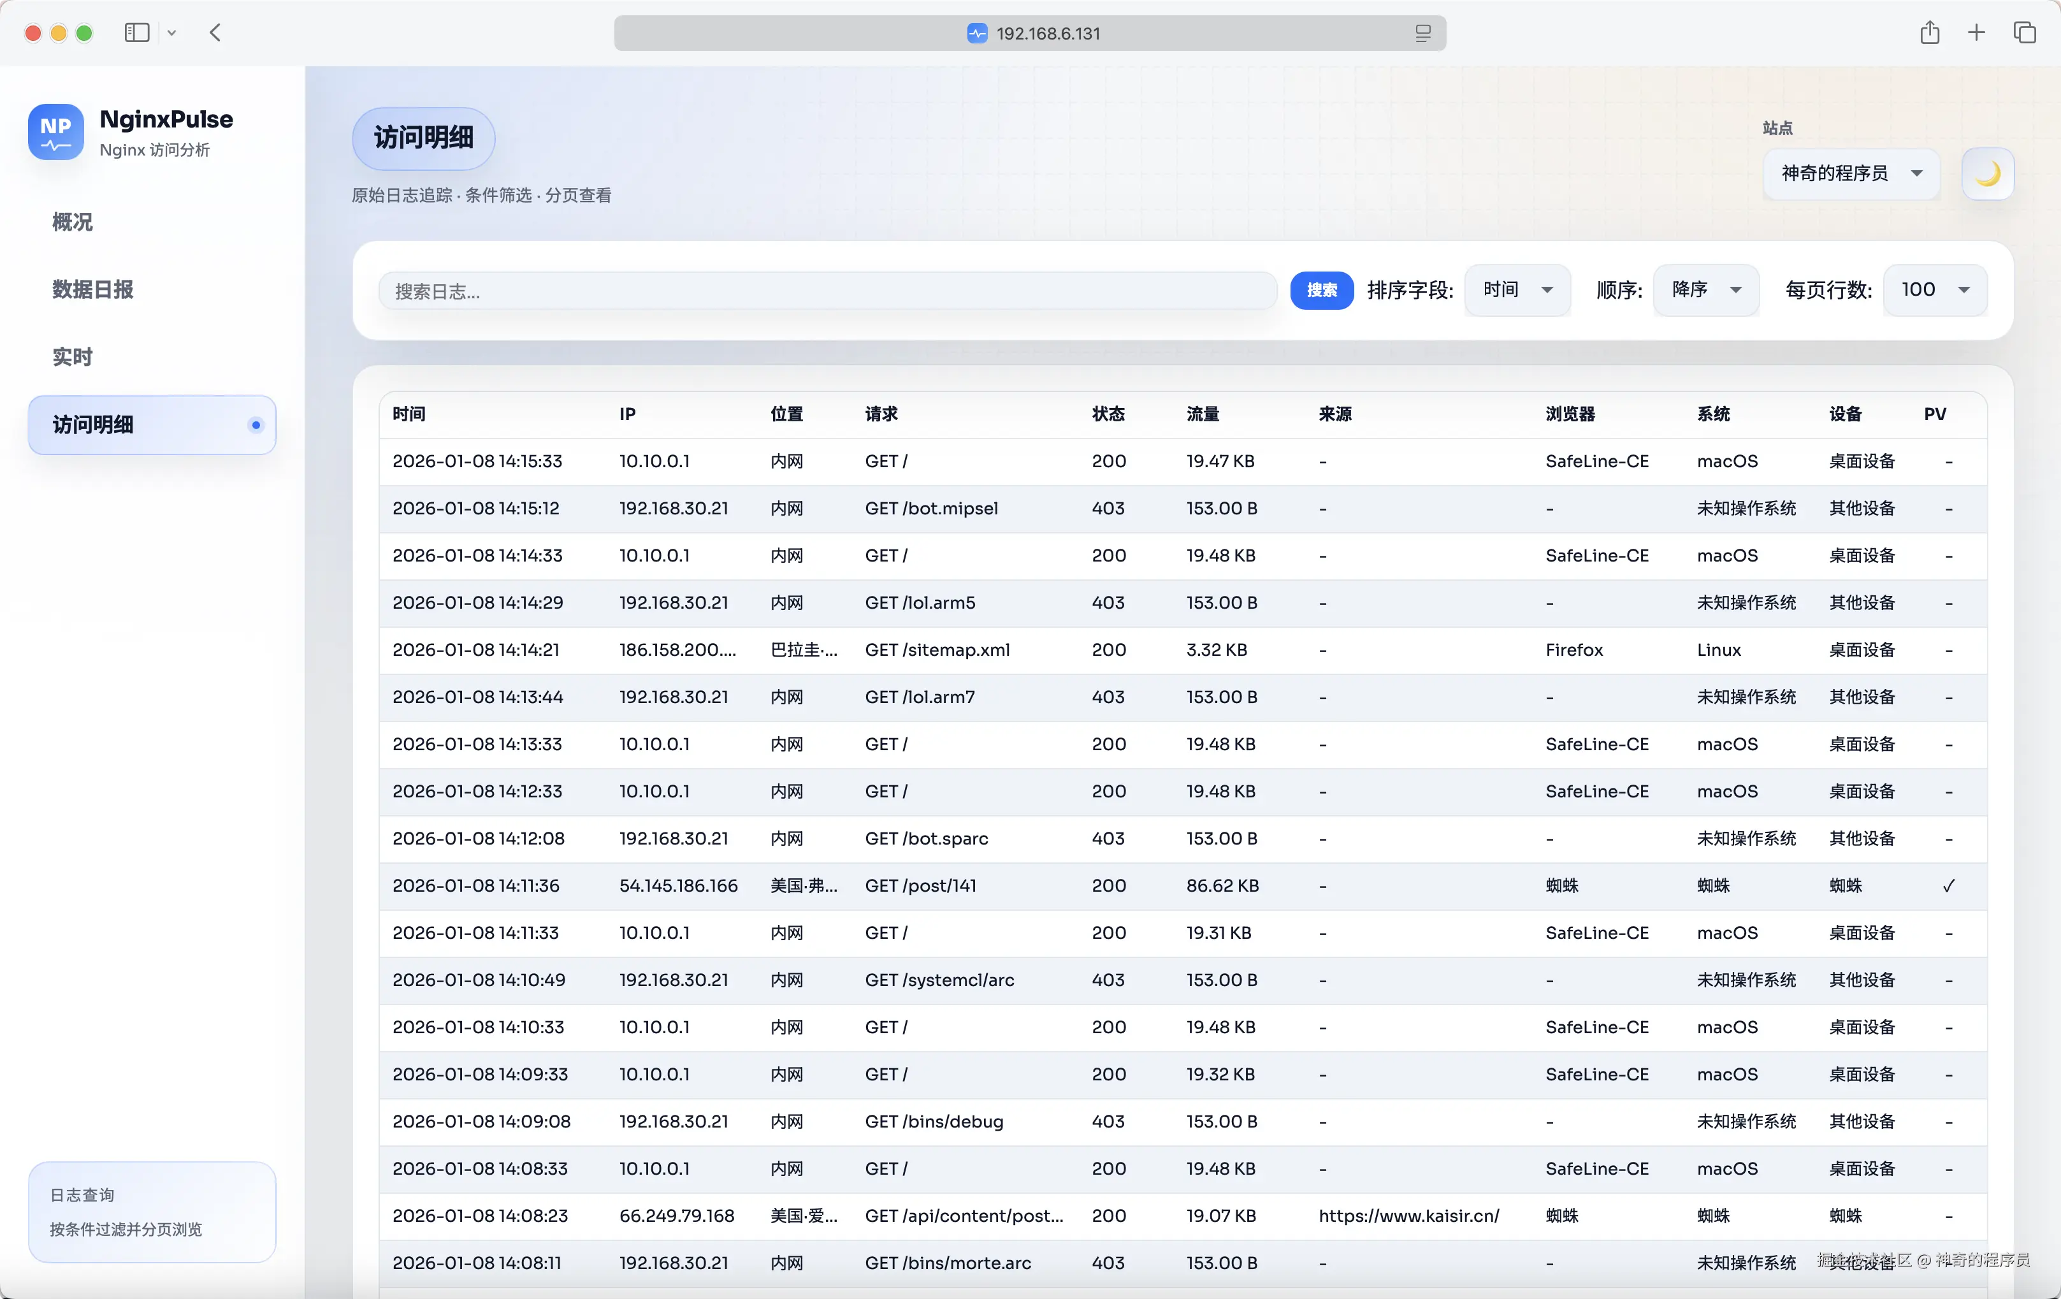Image resolution: width=2061 pixels, height=1299 pixels.
Task: Click the site favicon in the address bar
Action: (976, 33)
